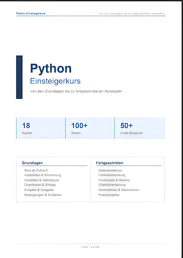Click the "Funktionen & Module" list entry
This screenshot has height=258, width=183.
click(114, 180)
